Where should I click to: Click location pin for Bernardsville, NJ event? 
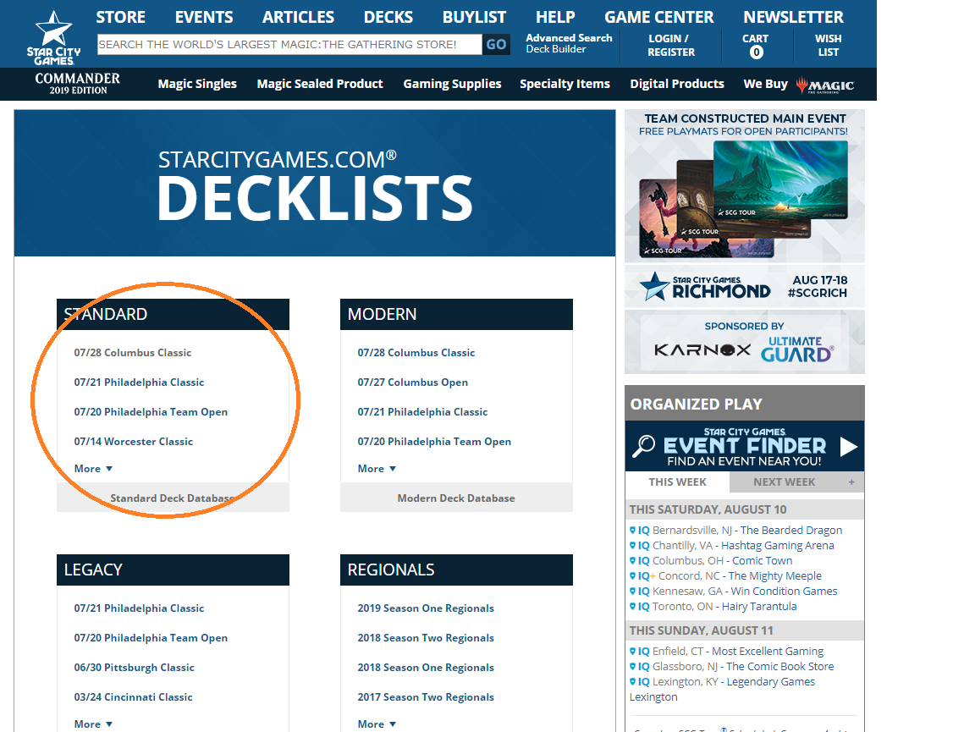[x=632, y=530]
